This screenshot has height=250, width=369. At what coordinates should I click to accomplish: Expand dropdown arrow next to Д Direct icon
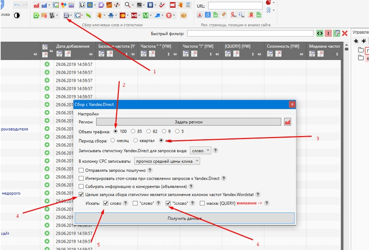point(71,16)
